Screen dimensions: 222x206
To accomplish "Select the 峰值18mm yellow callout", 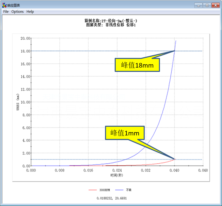I will (x=137, y=65).
